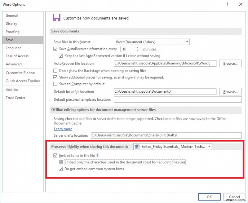Click the Learn more link
248x203 pixels.
[x=63, y=129]
